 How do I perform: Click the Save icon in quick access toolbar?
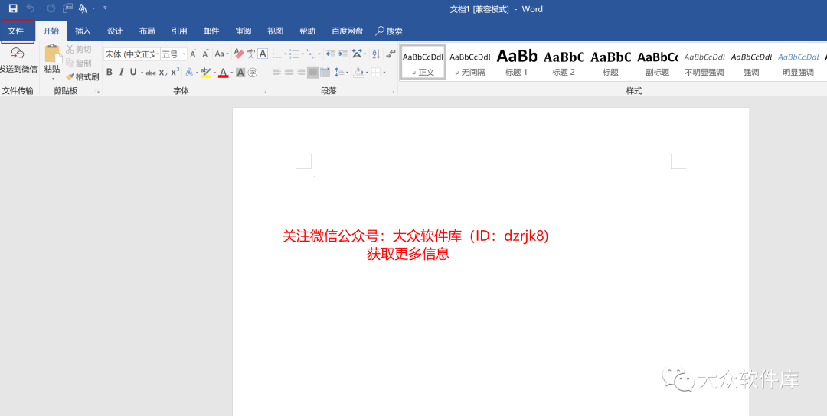(x=13, y=8)
